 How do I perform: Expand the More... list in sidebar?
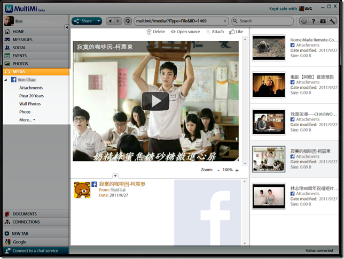pyautogui.click(x=27, y=120)
